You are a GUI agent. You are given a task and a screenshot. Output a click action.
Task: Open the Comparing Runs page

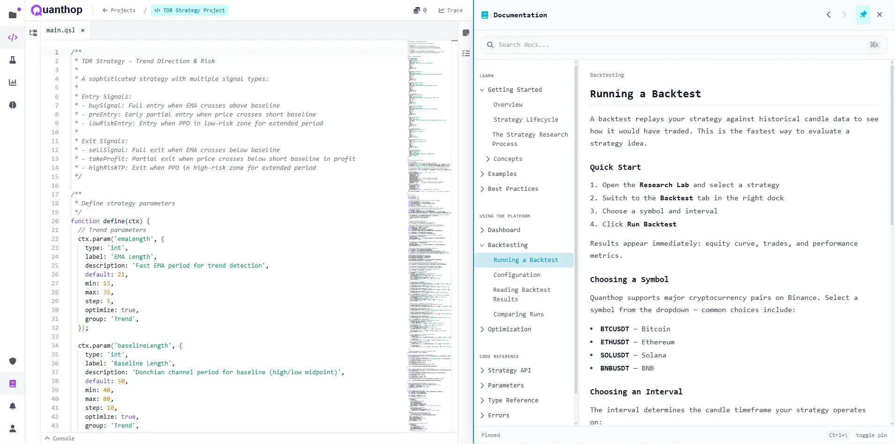tap(518, 314)
